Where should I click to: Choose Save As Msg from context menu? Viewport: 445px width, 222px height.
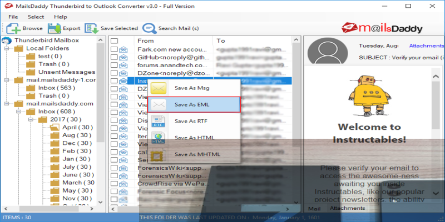click(194, 88)
